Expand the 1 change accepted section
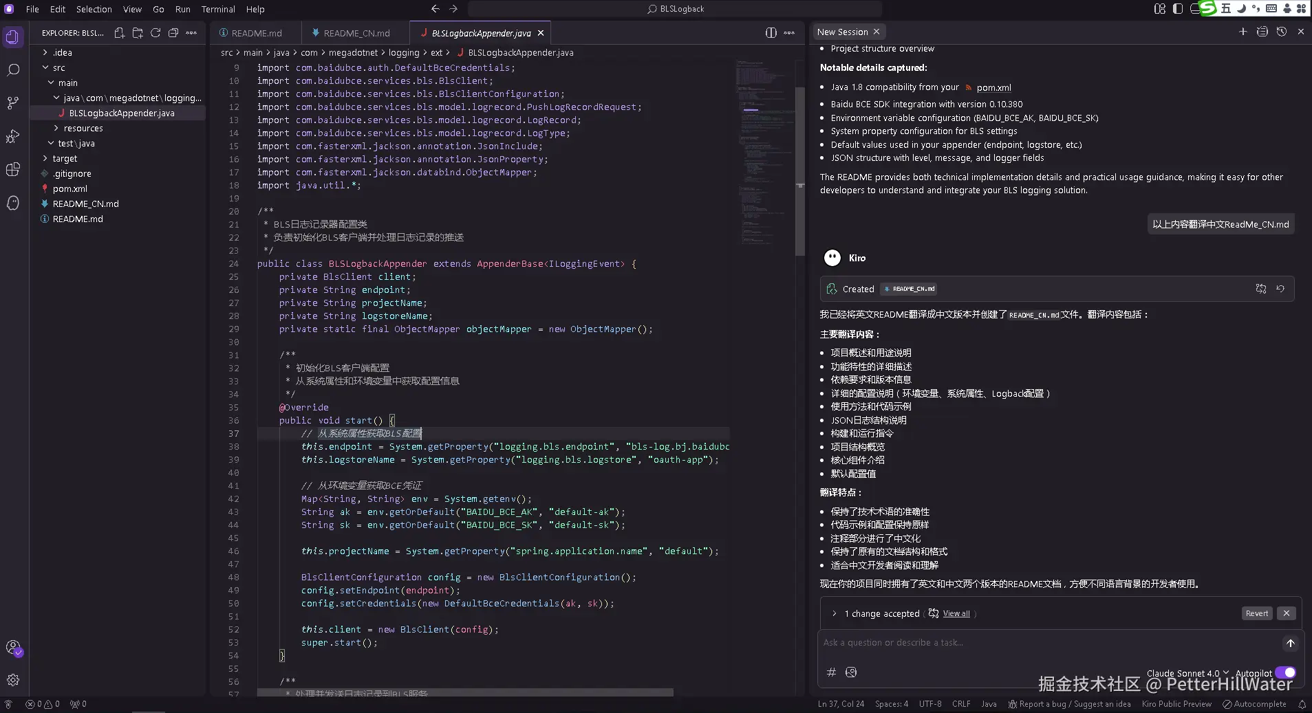 (835, 614)
